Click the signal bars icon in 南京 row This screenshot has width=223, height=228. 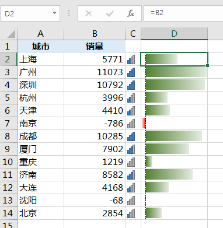click(x=131, y=124)
